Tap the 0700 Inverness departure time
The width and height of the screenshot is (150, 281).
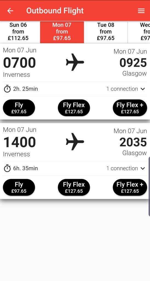point(19,63)
